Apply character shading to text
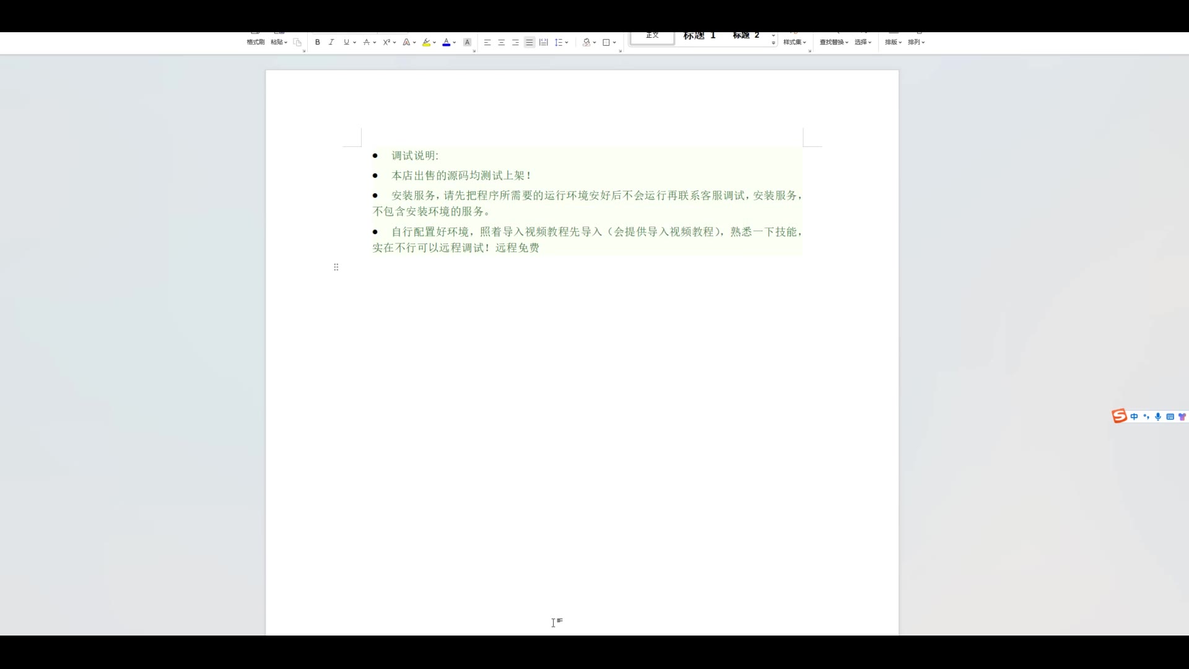The width and height of the screenshot is (1189, 669). (x=467, y=42)
